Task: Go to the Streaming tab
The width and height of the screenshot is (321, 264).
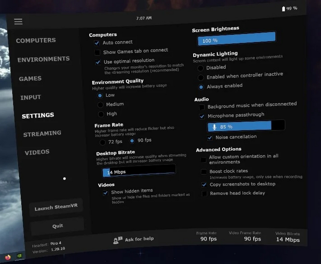Action: 42,134
